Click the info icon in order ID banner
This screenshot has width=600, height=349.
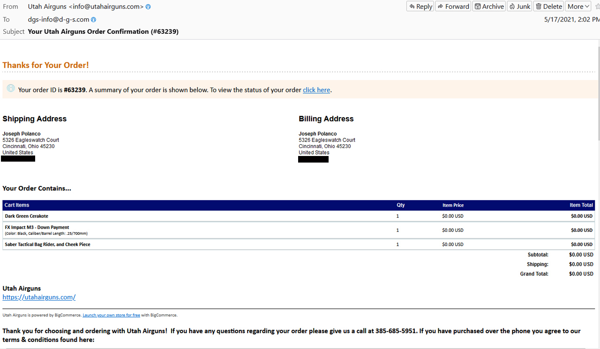(11, 88)
